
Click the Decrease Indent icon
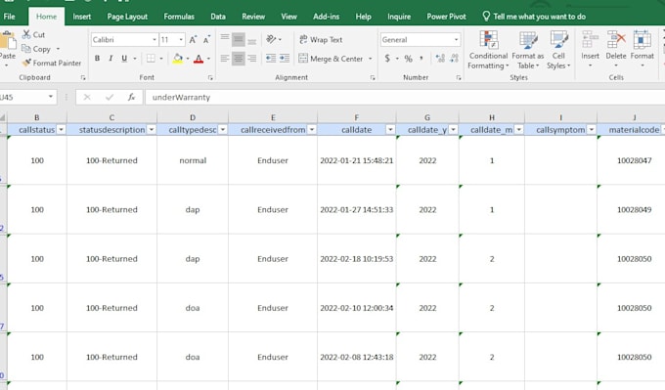[x=271, y=59]
